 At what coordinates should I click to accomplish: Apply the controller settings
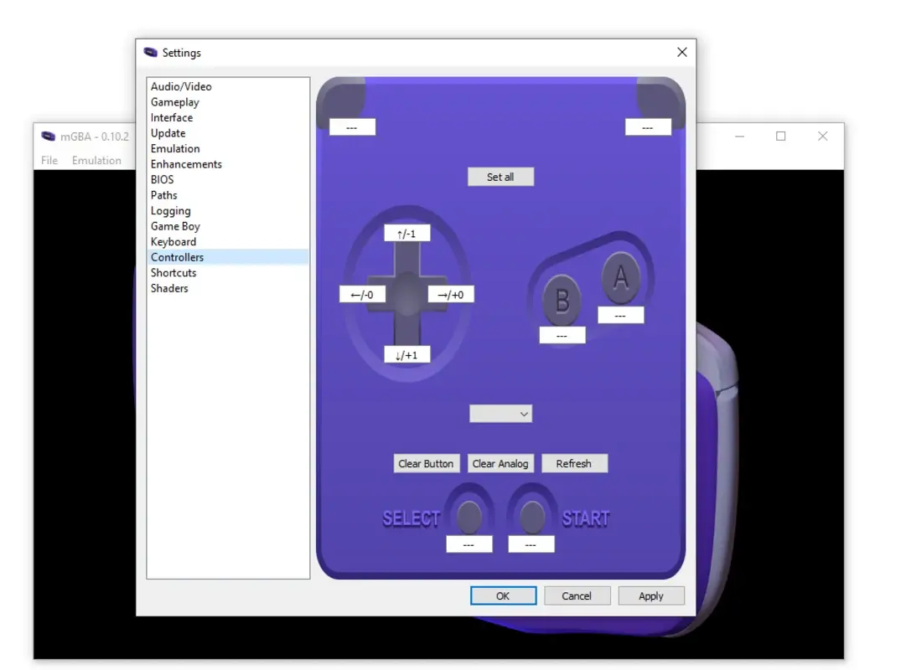coord(651,595)
